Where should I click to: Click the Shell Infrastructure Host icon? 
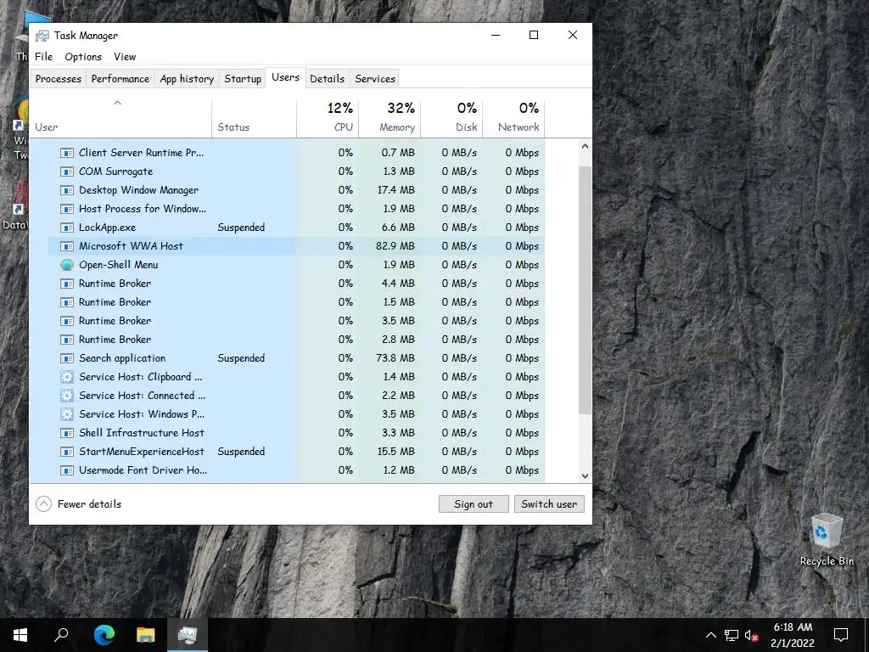(x=67, y=433)
